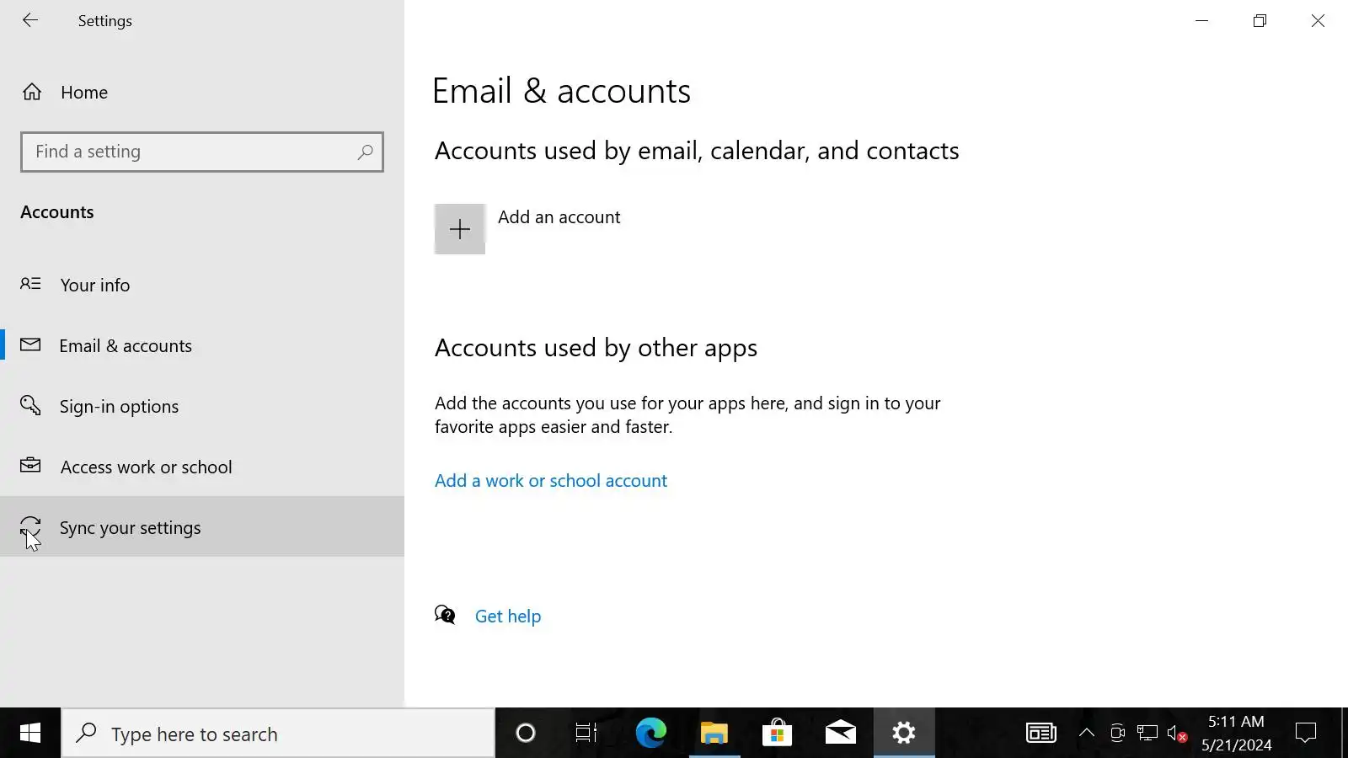Open Sign-in options page
Viewport: 1348px width, 758px height.
[x=202, y=406]
